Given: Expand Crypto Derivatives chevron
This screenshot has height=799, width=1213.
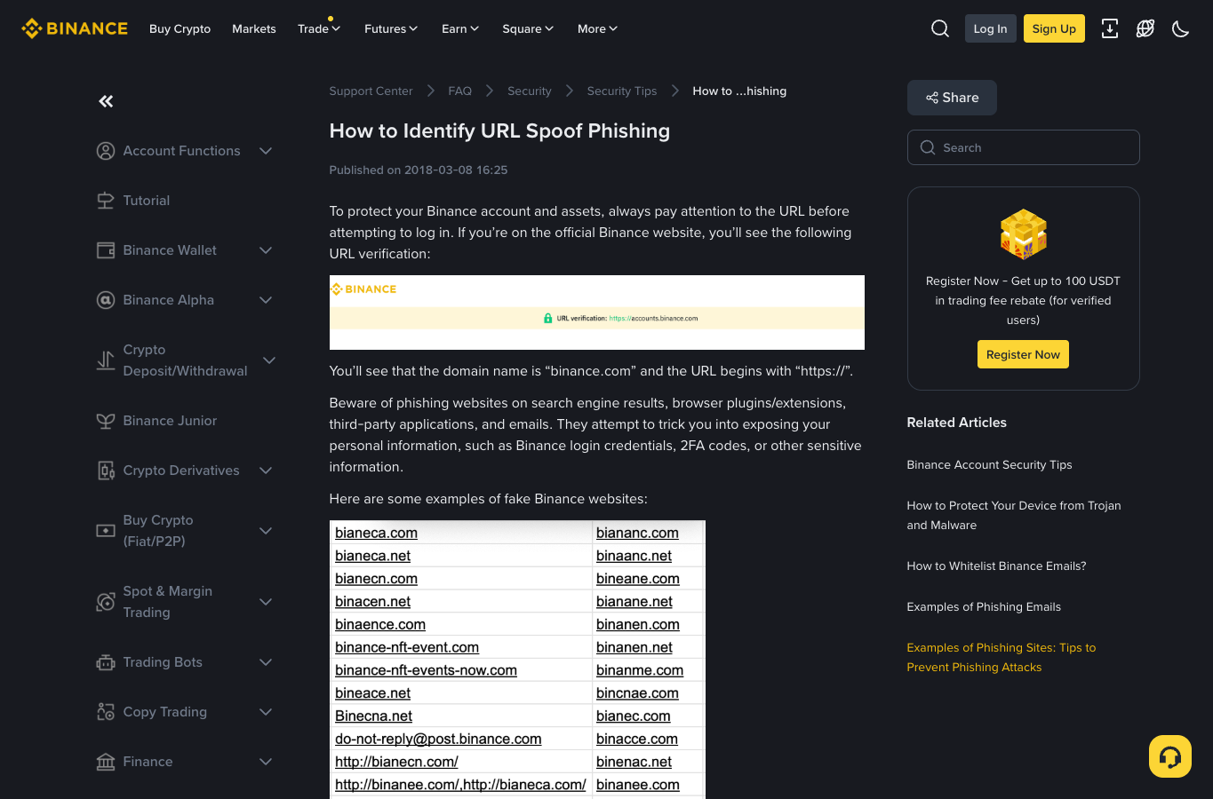Looking at the screenshot, I should click(x=266, y=471).
